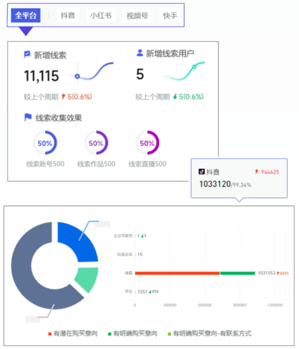Click the Douyin logo in the tooltip
The image size is (299, 349).
pyautogui.click(x=201, y=171)
